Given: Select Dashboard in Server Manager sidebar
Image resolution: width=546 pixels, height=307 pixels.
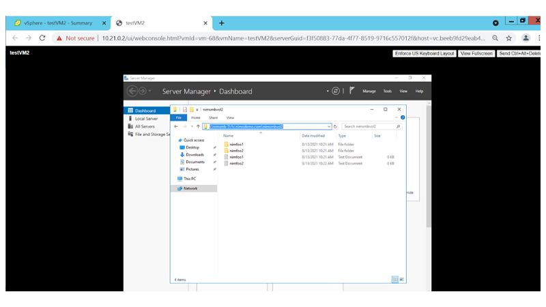Looking at the screenshot, I should (147, 111).
